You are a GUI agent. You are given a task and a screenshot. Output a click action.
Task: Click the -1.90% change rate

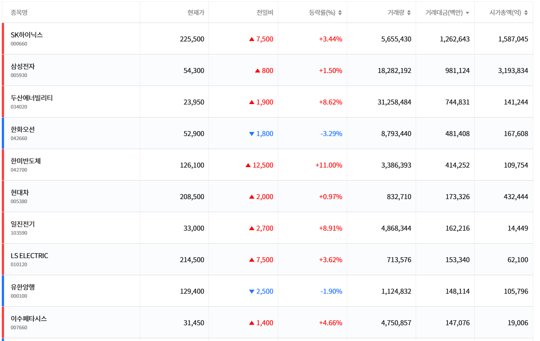point(331,291)
